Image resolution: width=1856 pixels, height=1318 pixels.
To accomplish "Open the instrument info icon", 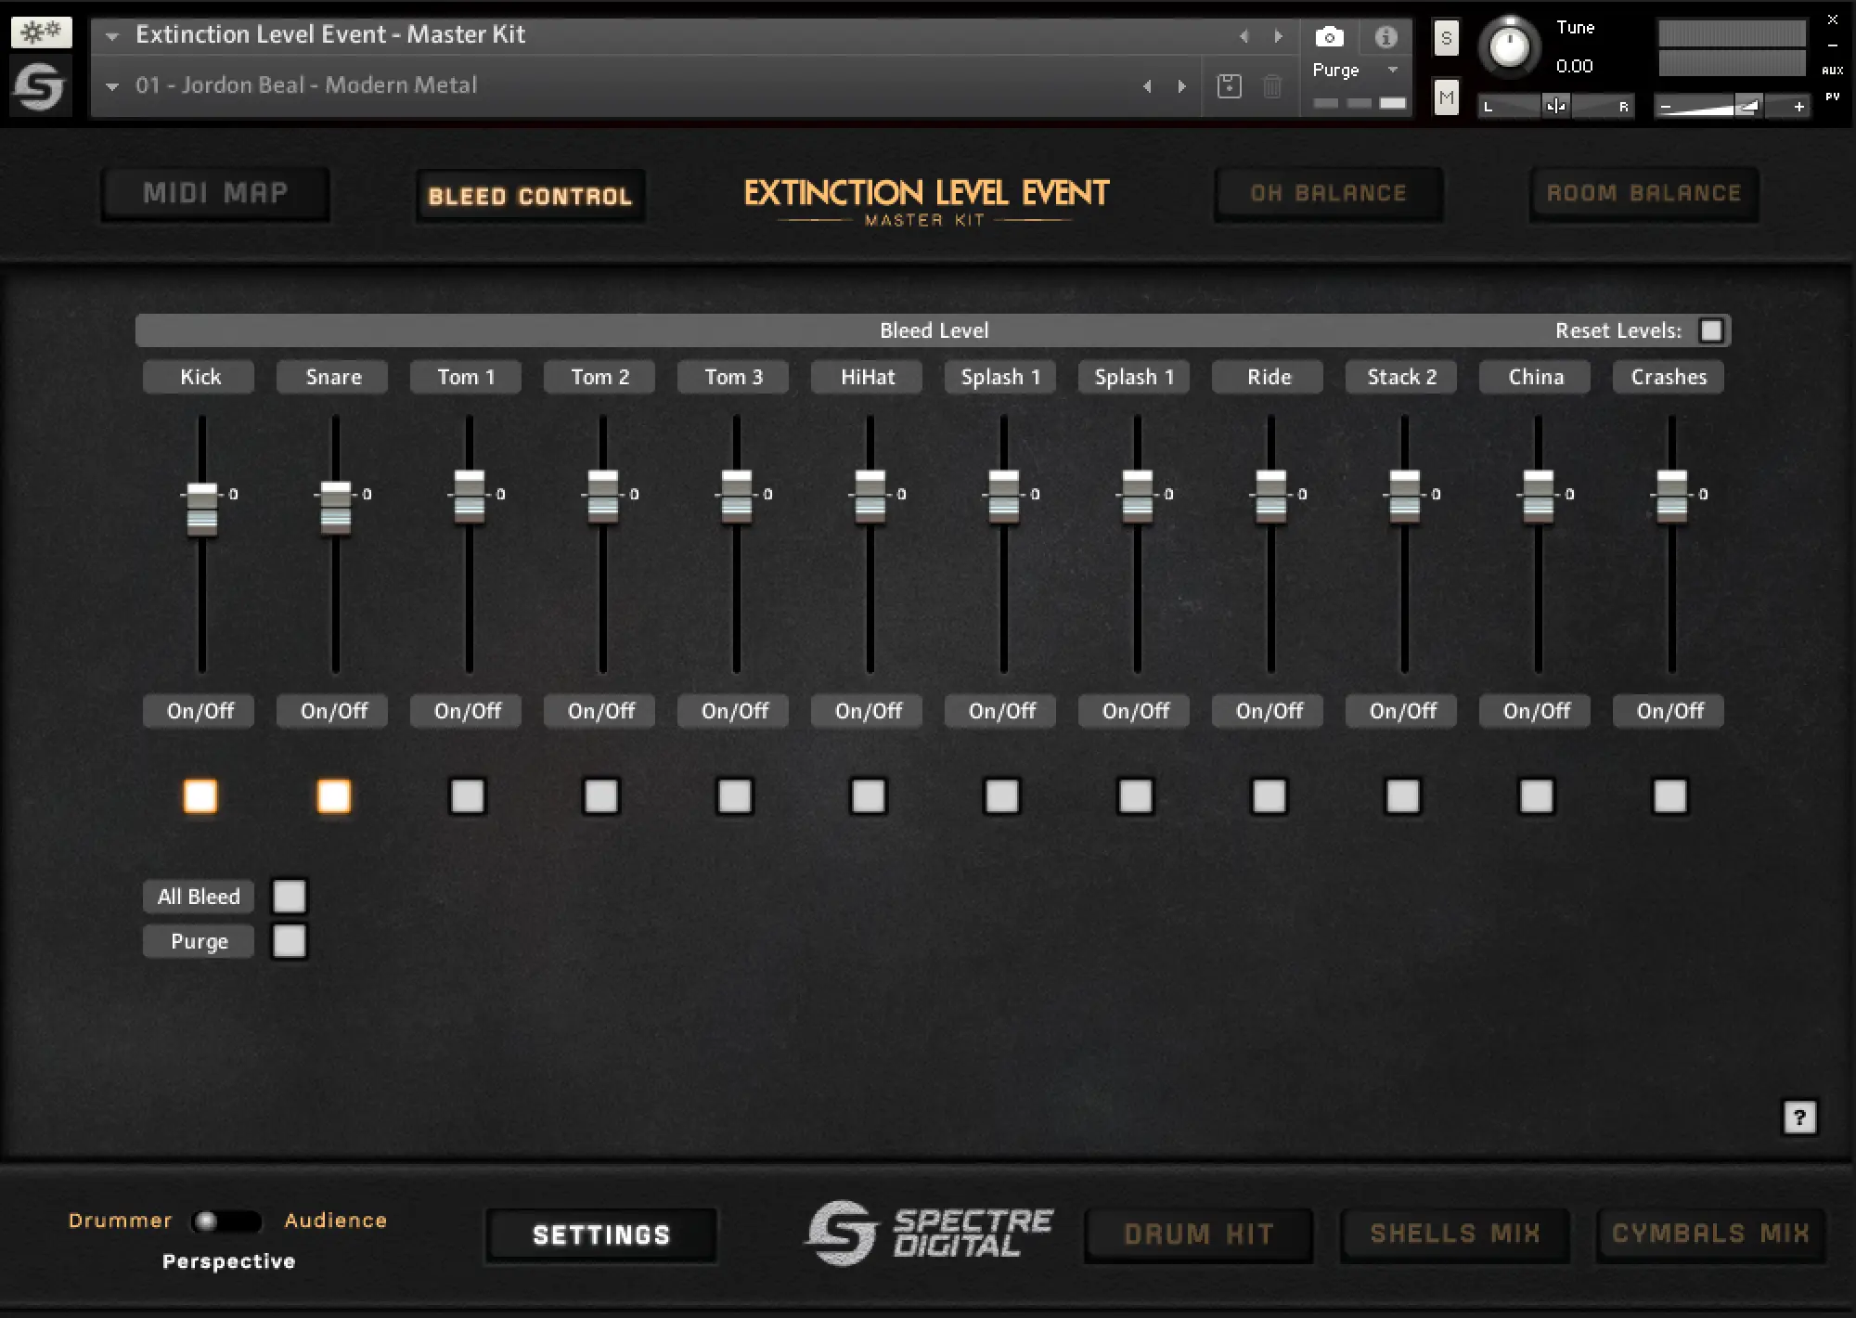I will 1386,37.
